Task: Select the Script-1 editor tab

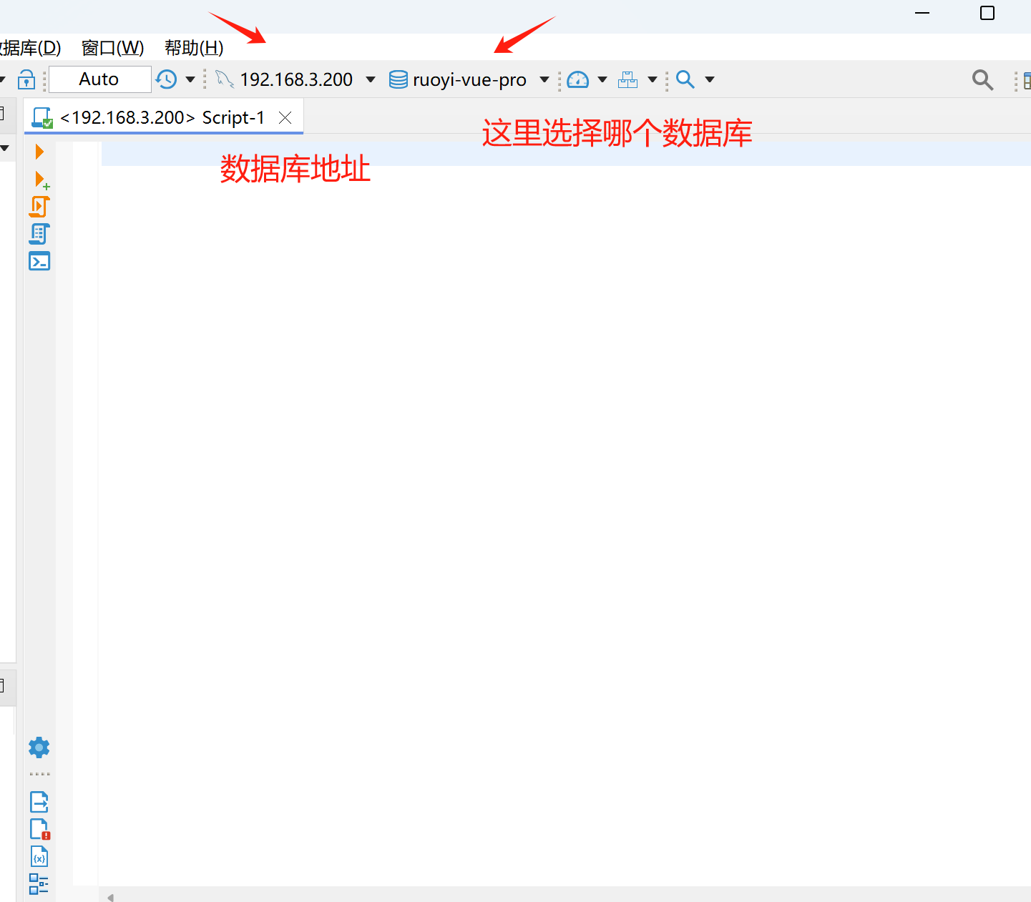Action: [x=161, y=117]
